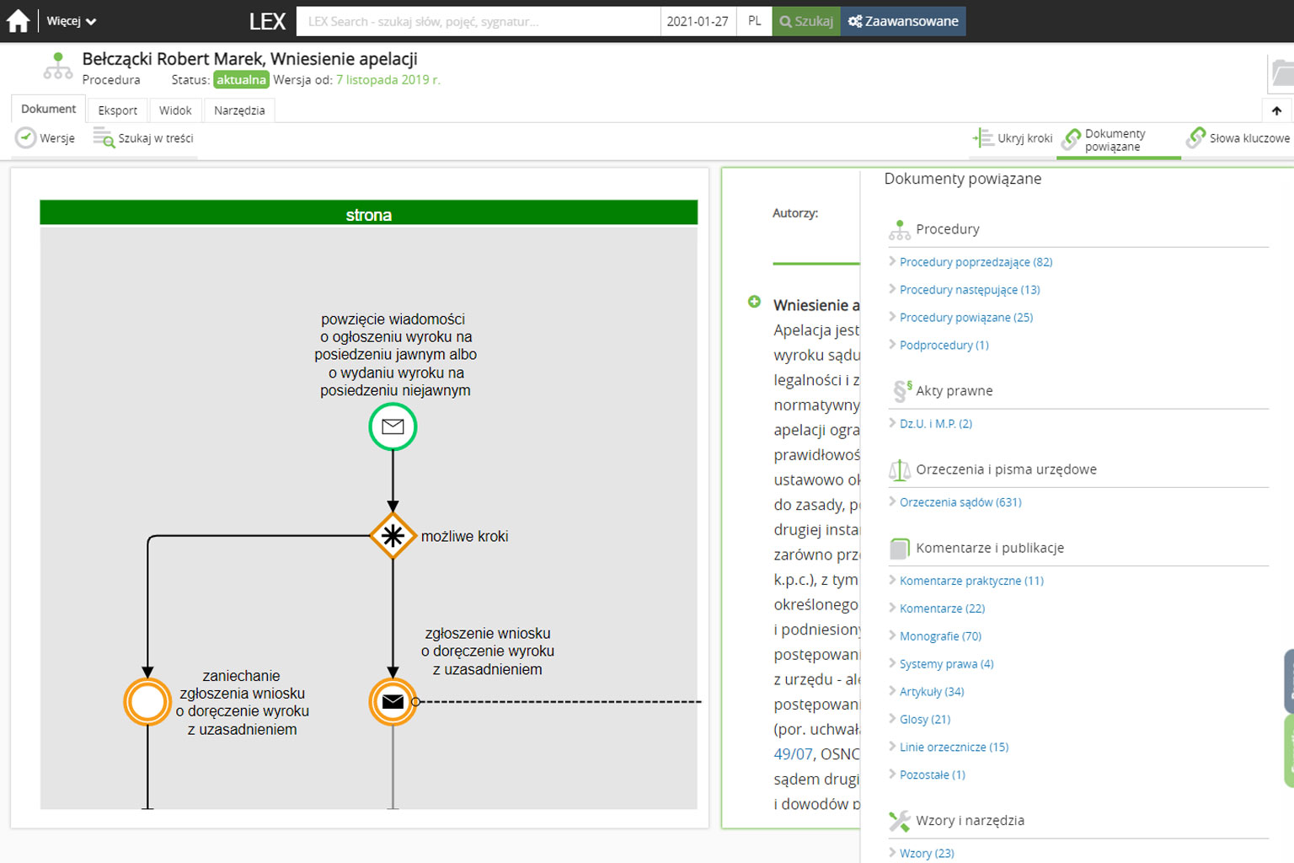1294x863 pixels.
Task: Click the Szukaj w treści search icon
Action: [104, 138]
